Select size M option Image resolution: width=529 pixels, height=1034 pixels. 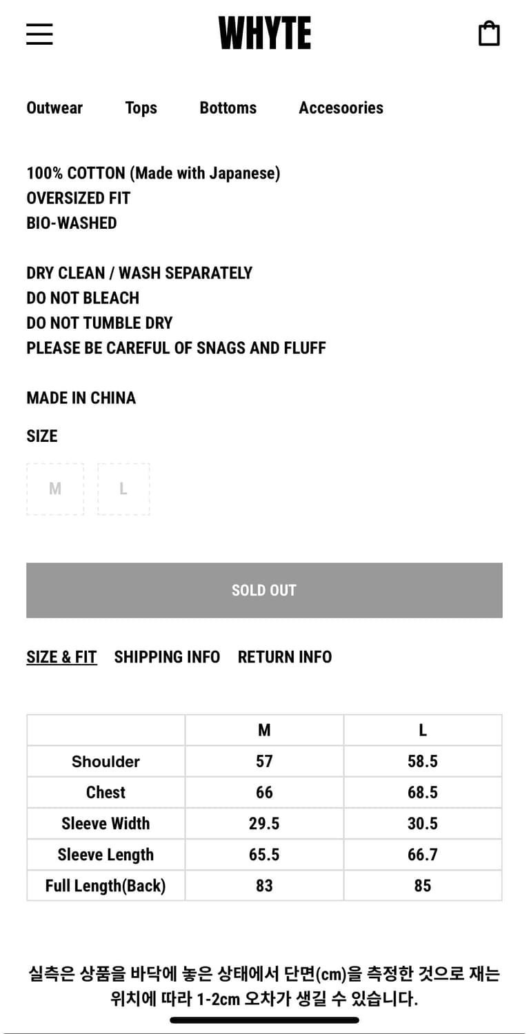tap(55, 489)
